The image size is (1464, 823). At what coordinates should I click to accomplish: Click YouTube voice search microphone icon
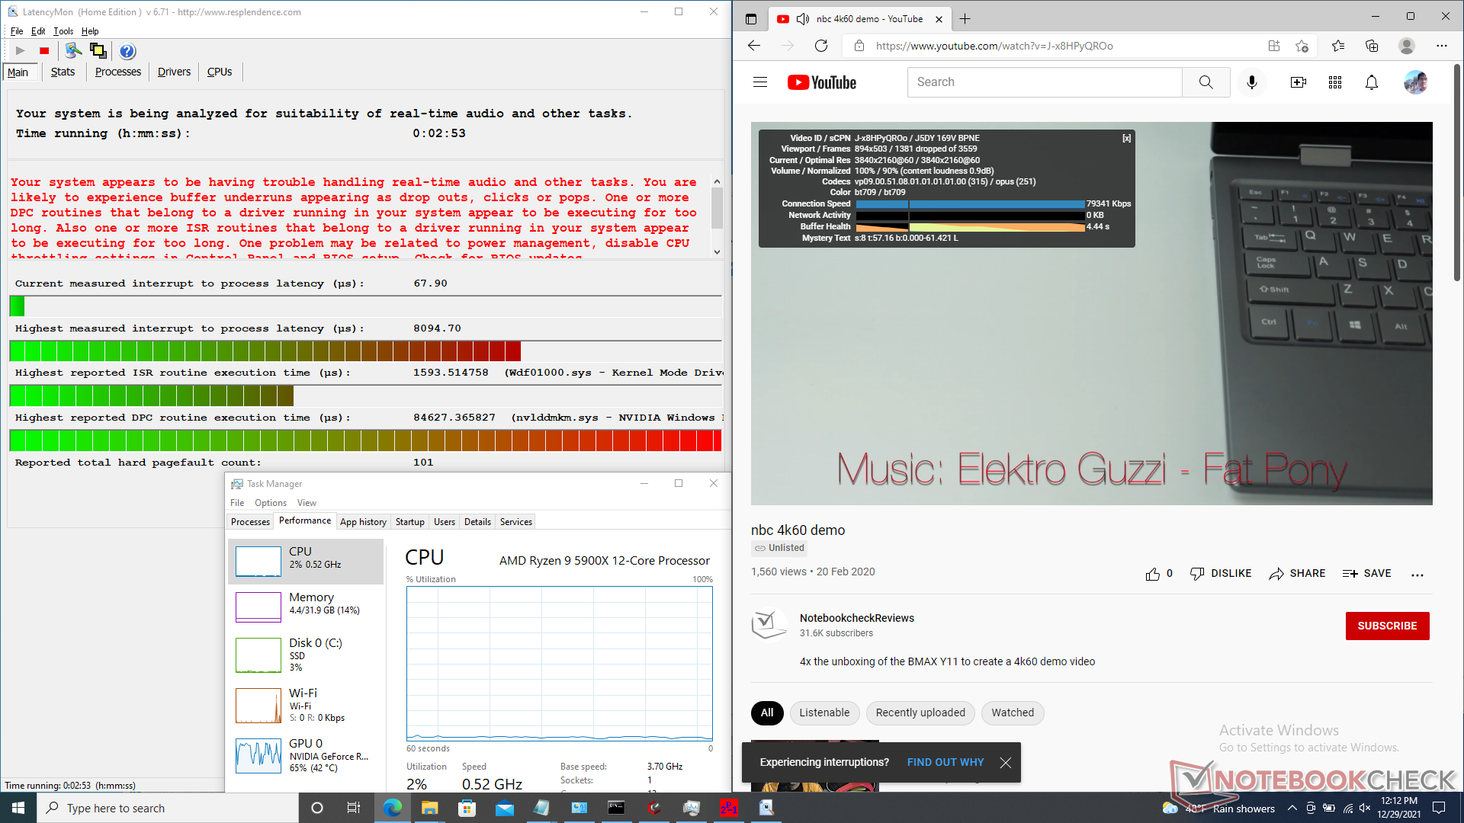coord(1251,82)
